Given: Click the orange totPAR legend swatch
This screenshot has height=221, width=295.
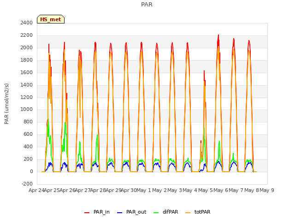Looking at the screenshot, I should pyautogui.click(x=188, y=213).
